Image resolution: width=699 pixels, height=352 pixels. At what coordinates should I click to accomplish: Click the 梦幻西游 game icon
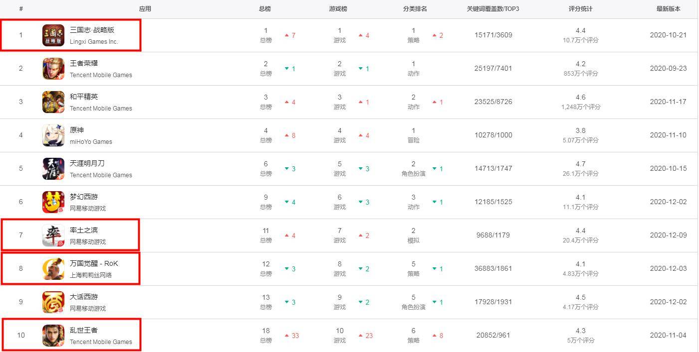[53, 202]
